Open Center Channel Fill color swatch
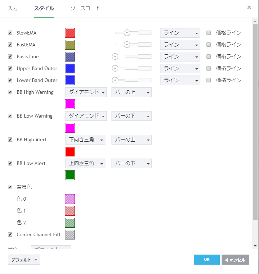Viewport: 259px width, 274px height. click(70, 234)
